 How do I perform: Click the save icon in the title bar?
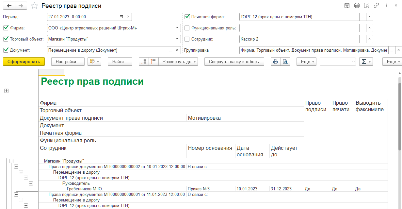click(x=347, y=6)
